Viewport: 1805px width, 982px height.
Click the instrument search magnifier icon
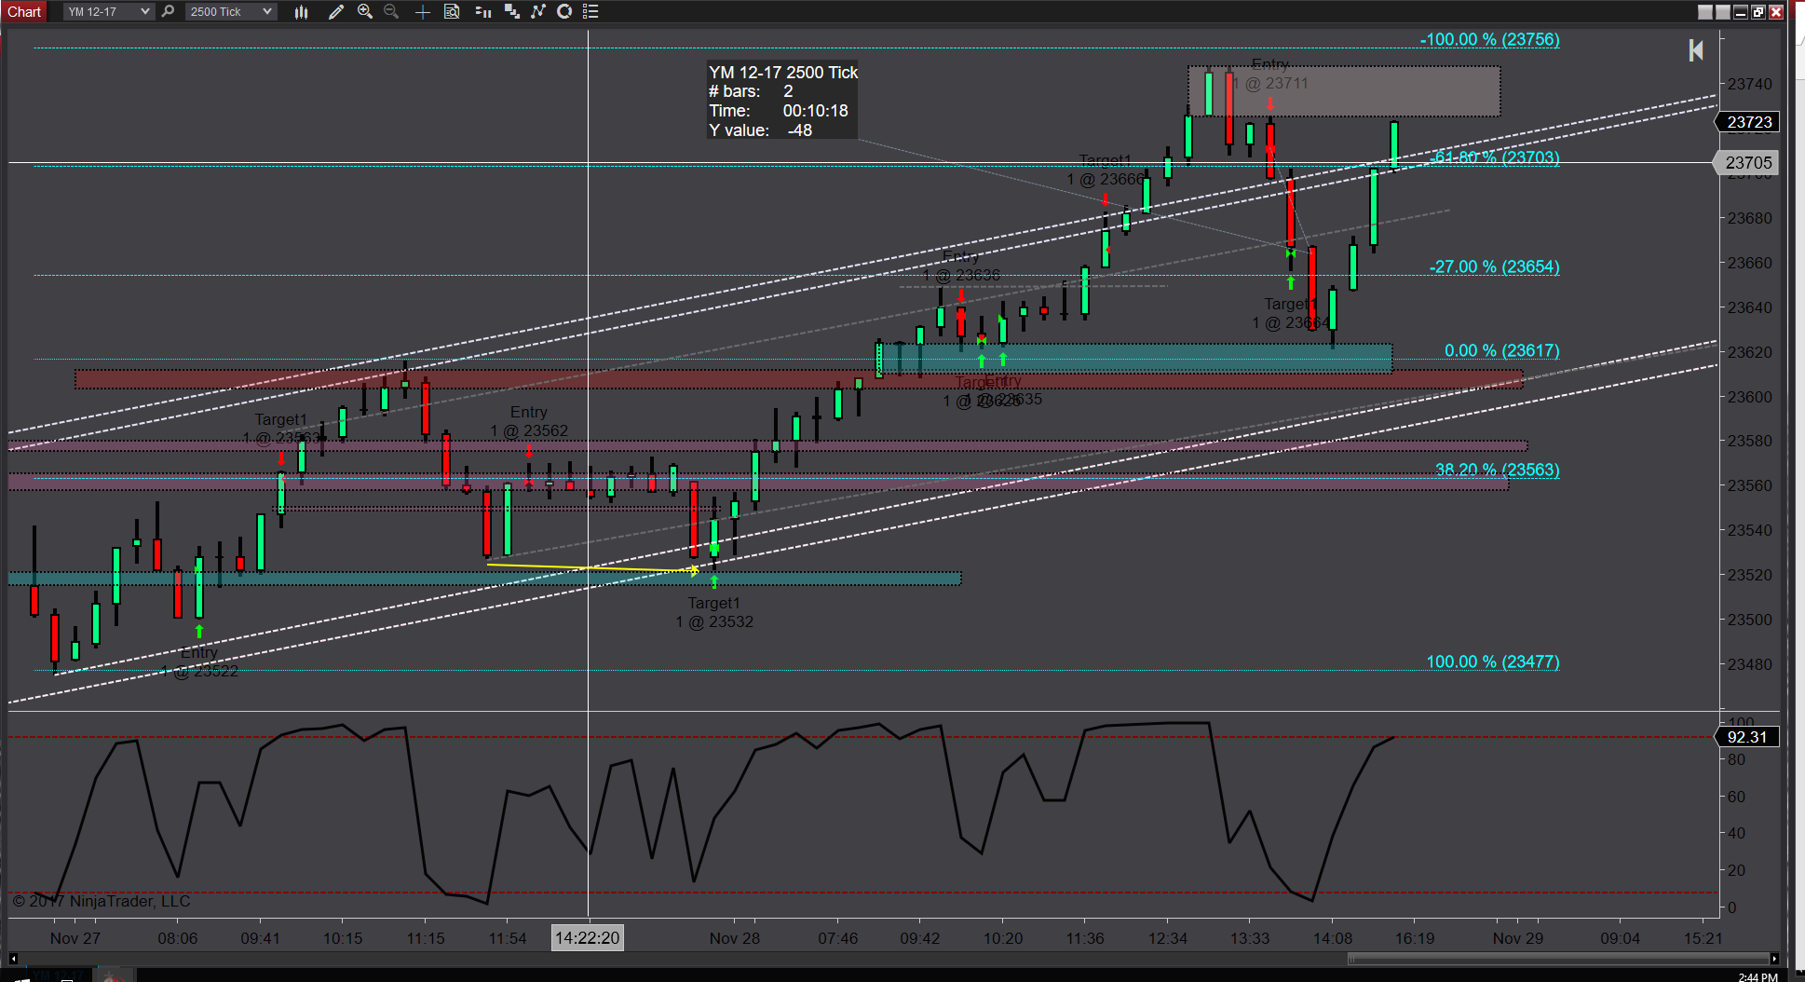click(169, 11)
